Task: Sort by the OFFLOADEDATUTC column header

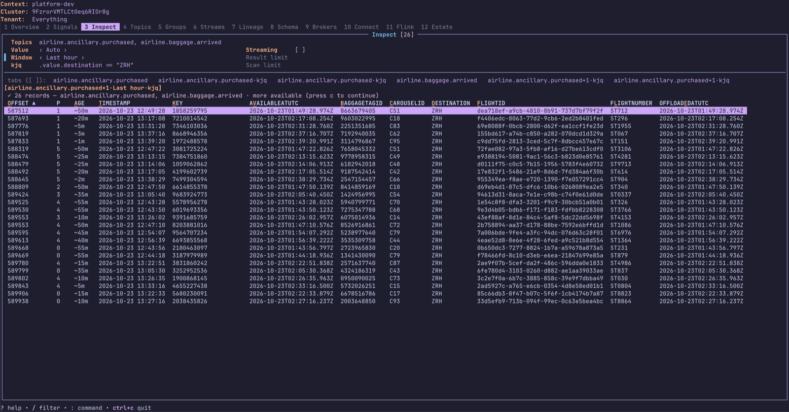Action: pos(684,103)
